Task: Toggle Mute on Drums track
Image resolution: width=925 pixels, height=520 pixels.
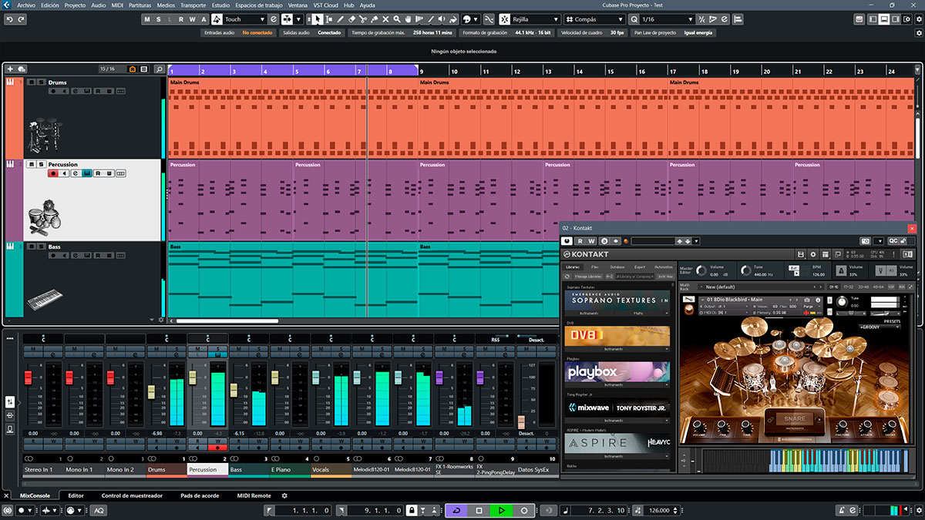Action: (32, 82)
